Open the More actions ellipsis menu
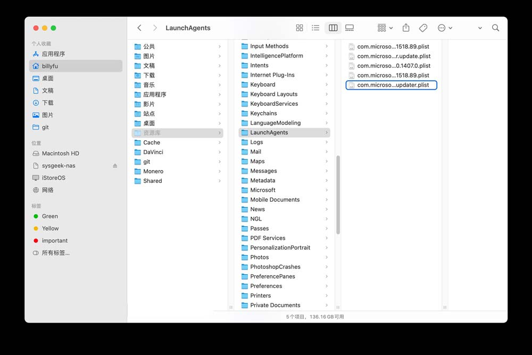This screenshot has width=532, height=355. tap(445, 28)
